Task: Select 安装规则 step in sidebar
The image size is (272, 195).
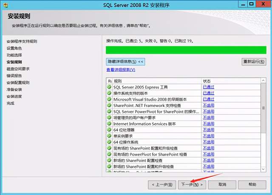Action: click(14, 62)
